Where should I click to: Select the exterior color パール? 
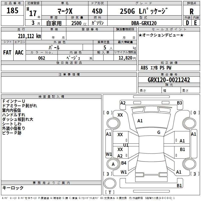[x=54, y=47]
